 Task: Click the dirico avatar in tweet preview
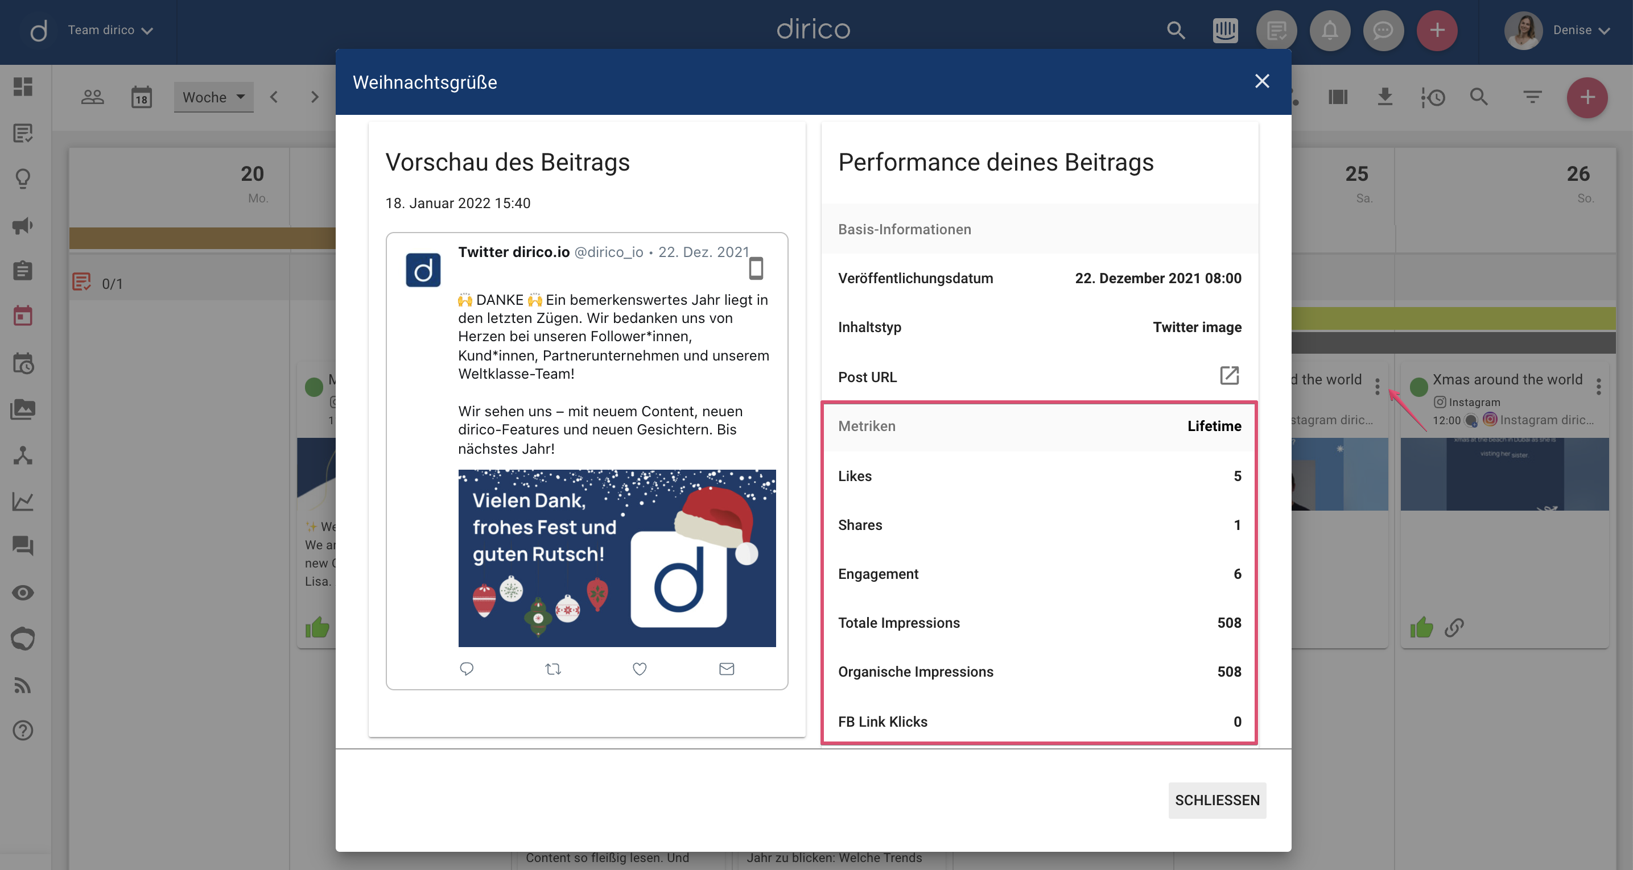click(423, 270)
